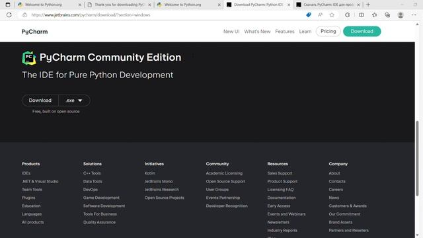Open Brand Assets footer link

click(x=340, y=222)
